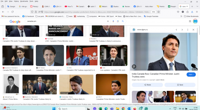Switch to the Photojo tab
Viewport: 200px width, 110px height.
click(x=34, y=6)
